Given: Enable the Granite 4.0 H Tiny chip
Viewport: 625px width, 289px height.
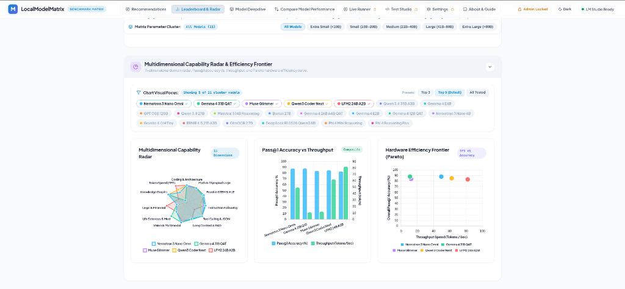Looking at the screenshot, I should [x=157, y=124].
